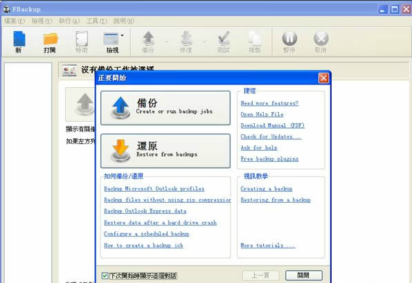Open the 特徵 (Properties) toolbar icon
The height and width of the screenshot is (283, 412).
point(82,39)
